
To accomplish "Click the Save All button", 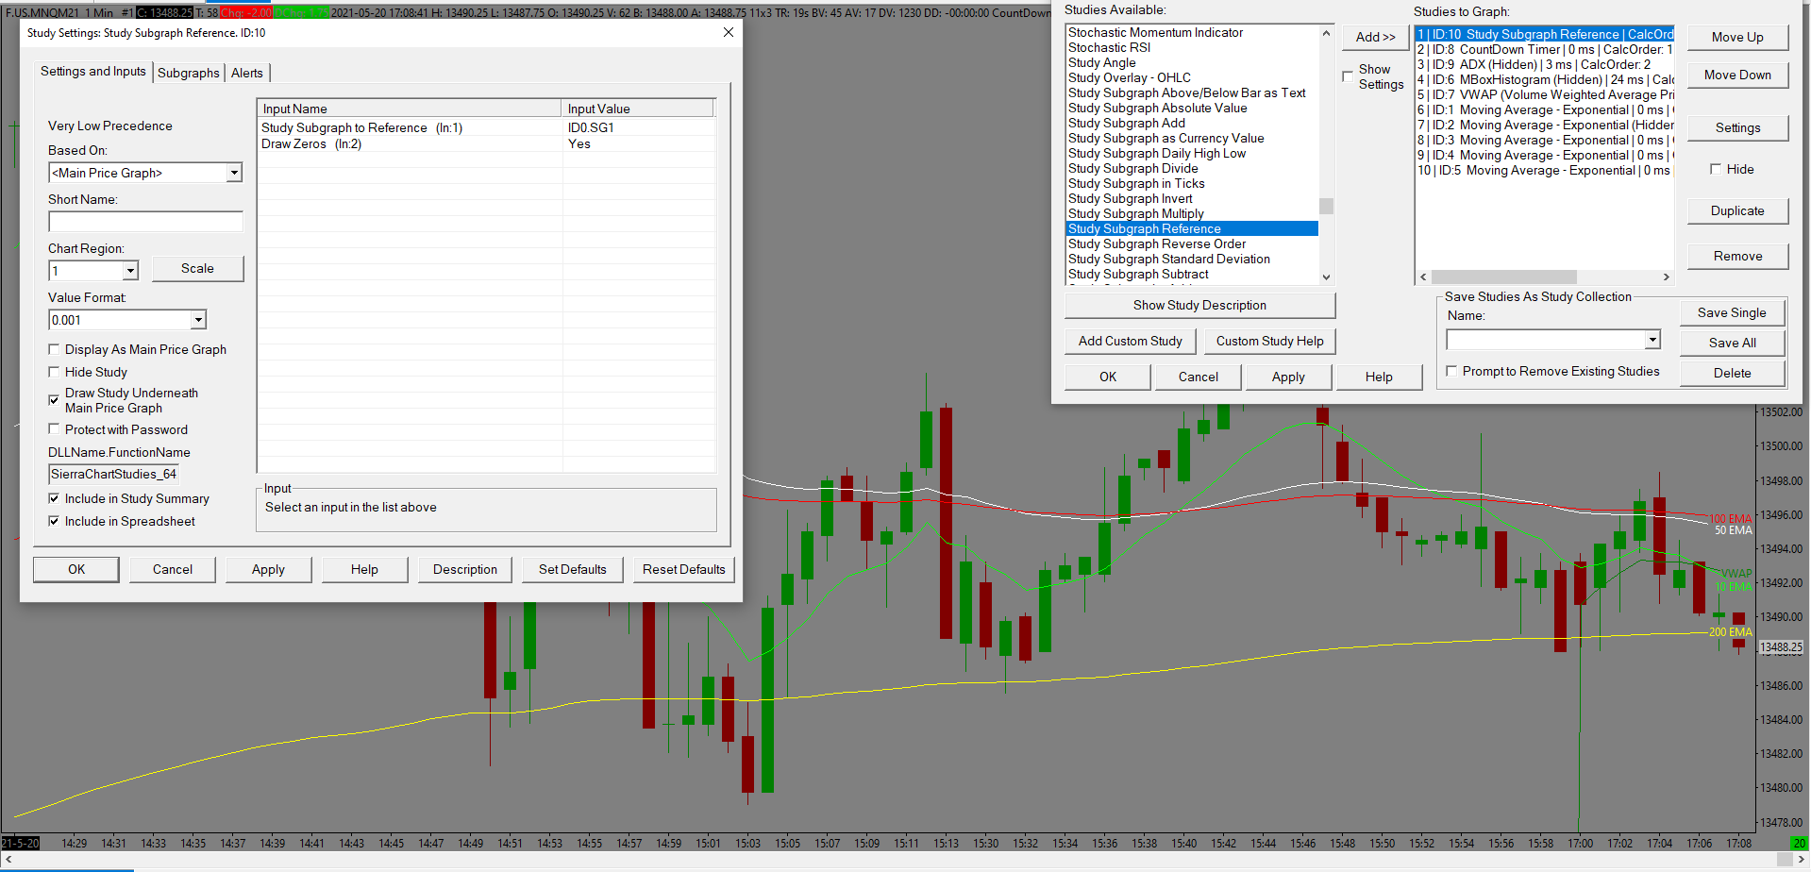I will pos(1732,343).
